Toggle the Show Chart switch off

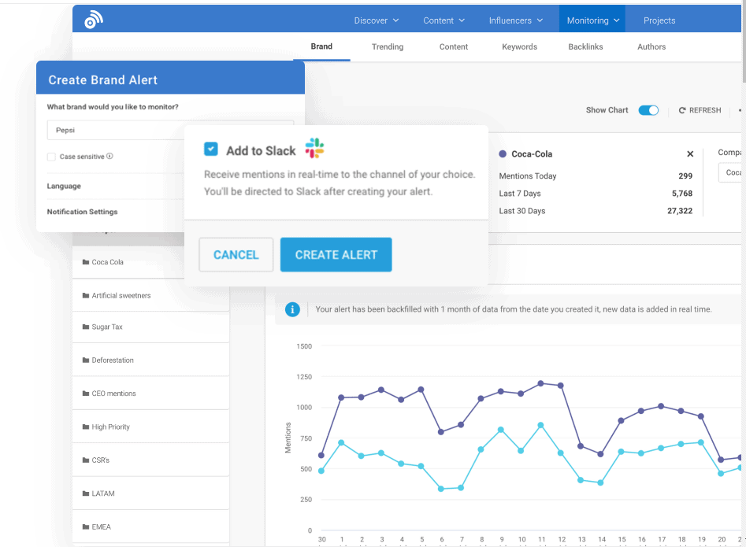click(x=648, y=110)
